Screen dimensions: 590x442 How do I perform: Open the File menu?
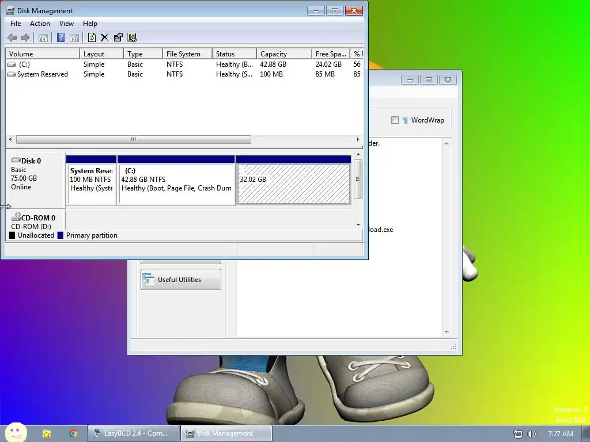pos(16,23)
